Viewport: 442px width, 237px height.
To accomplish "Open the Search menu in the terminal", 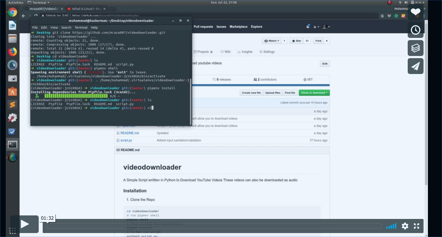I will pos(66,27).
